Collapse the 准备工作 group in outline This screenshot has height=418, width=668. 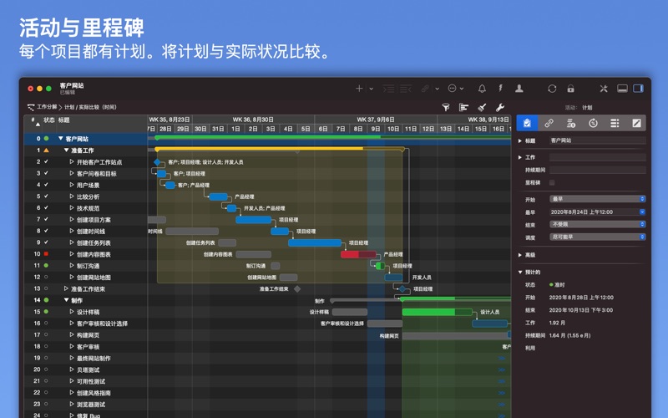coord(65,150)
